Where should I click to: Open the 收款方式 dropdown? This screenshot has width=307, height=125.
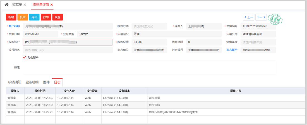coord(149,26)
